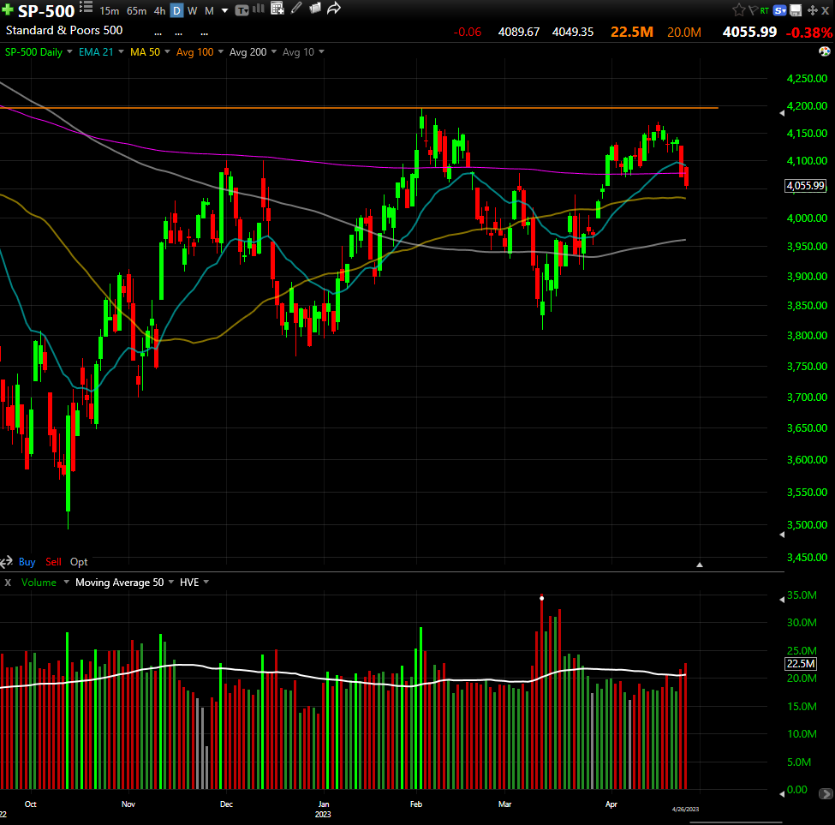Screen dimensions: 835x825
Task: Select the 4h timeframe
Action: 159,10
